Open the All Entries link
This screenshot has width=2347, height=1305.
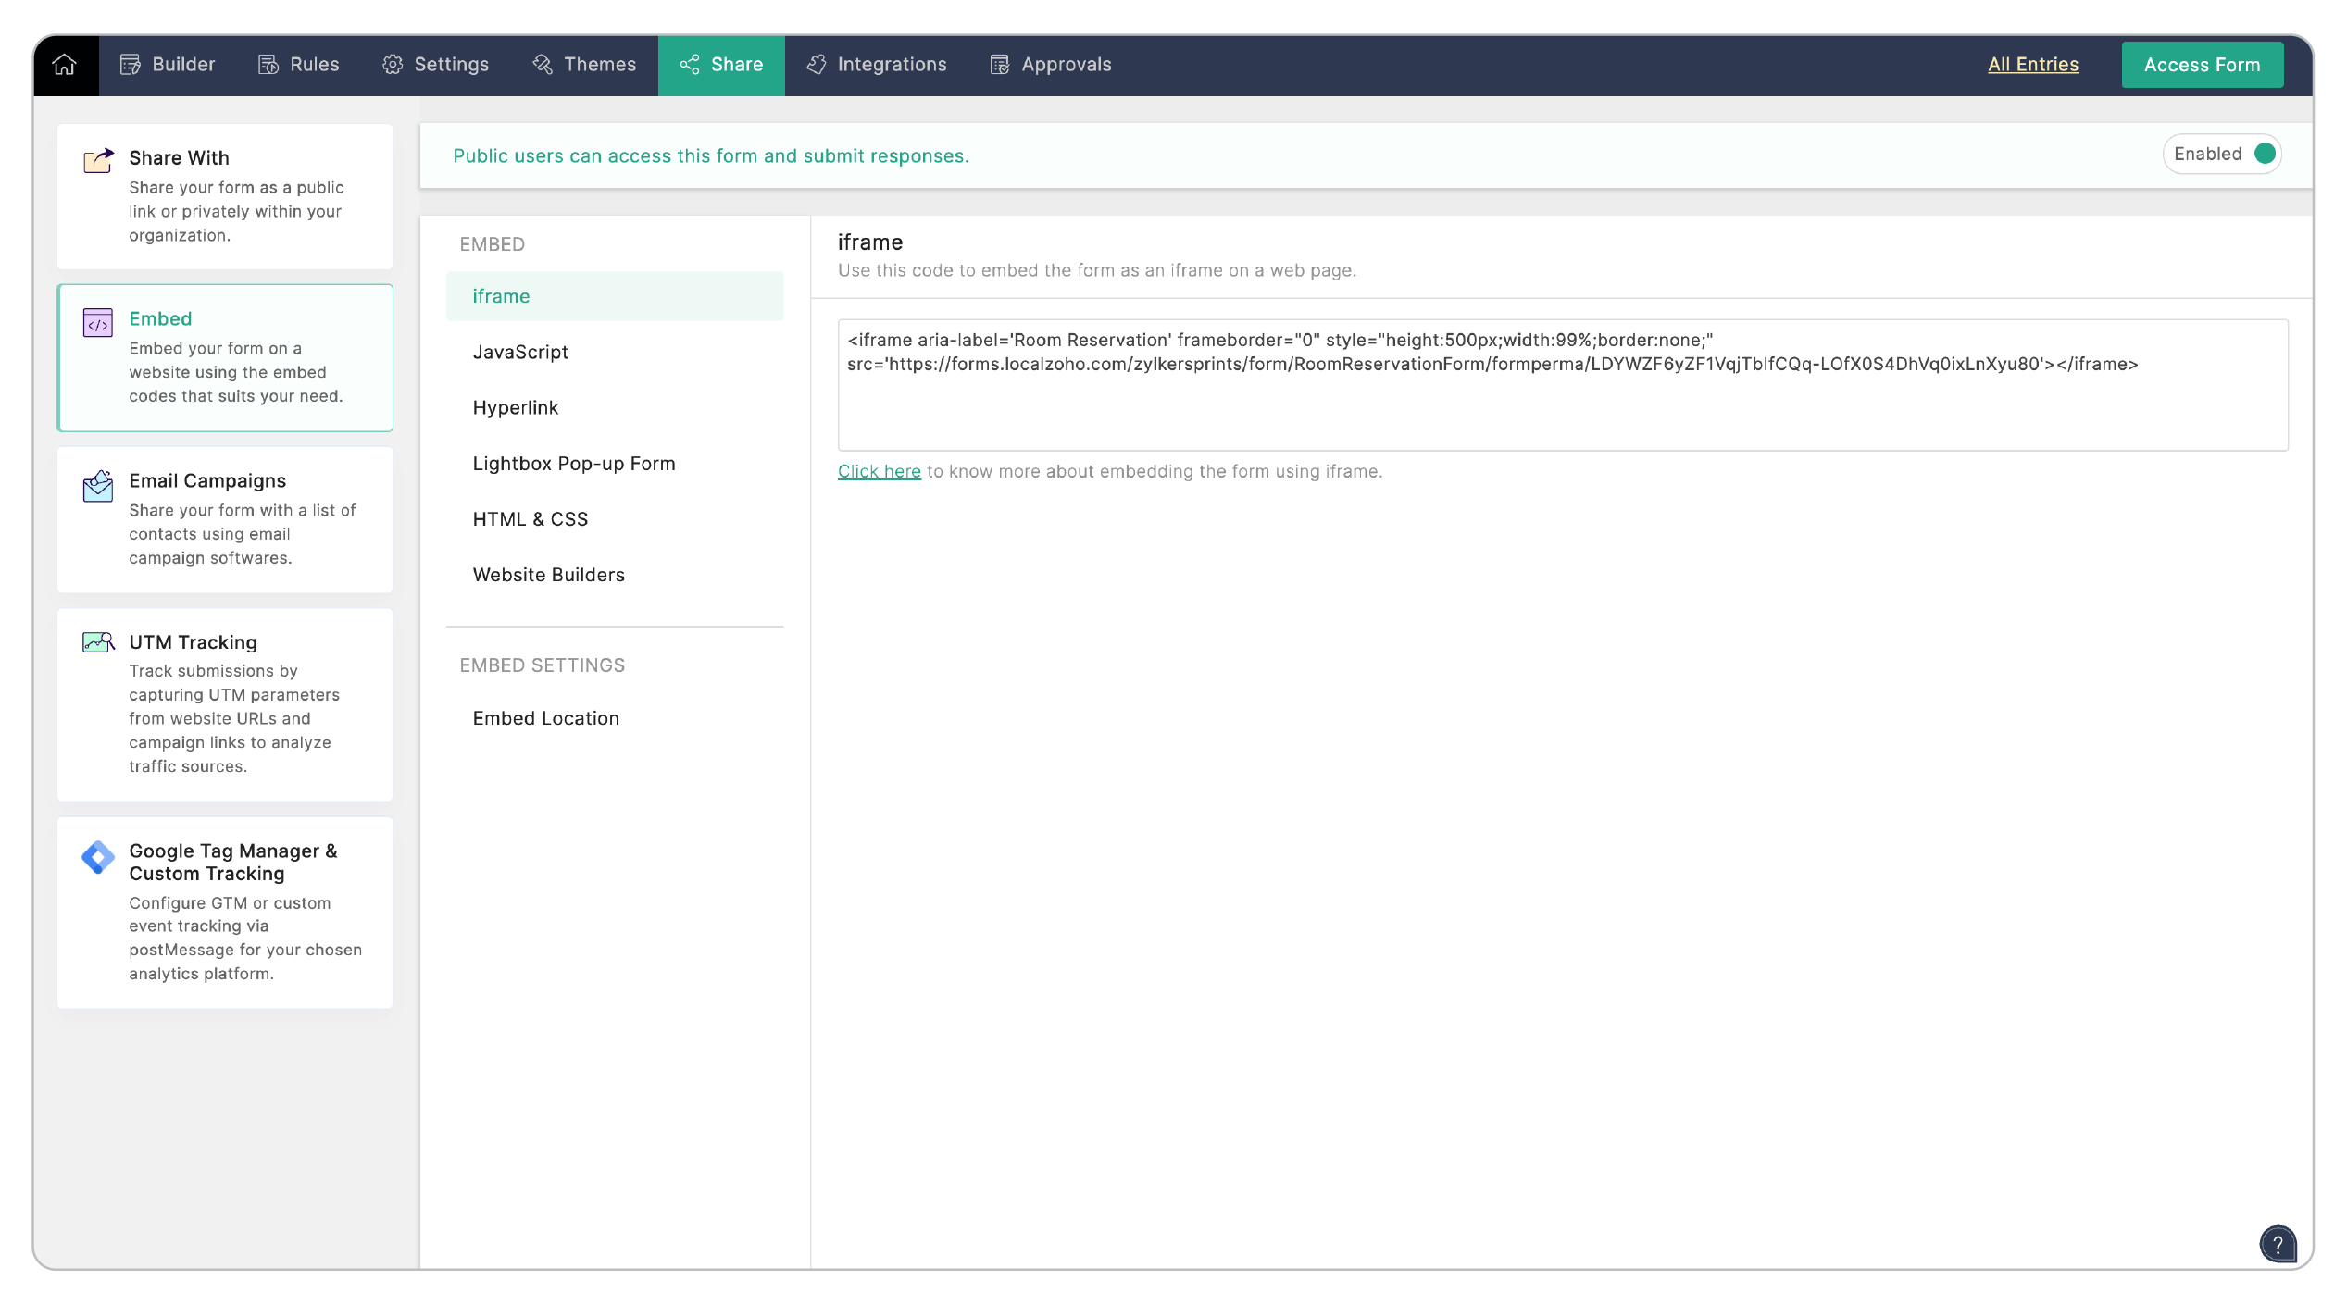(2032, 65)
